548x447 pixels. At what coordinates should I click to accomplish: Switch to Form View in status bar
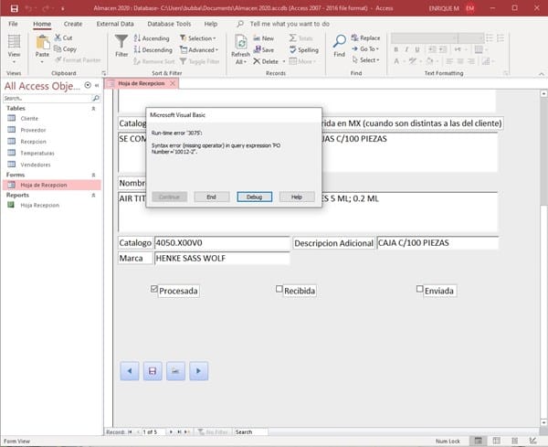(478, 441)
